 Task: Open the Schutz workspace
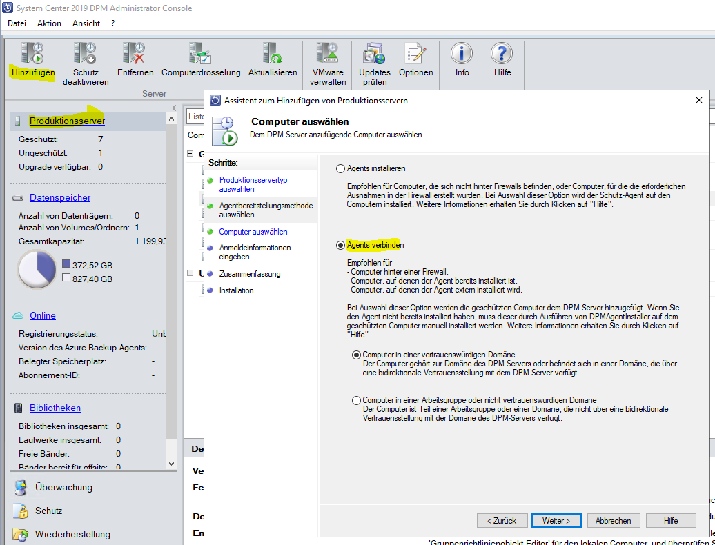(48, 511)
